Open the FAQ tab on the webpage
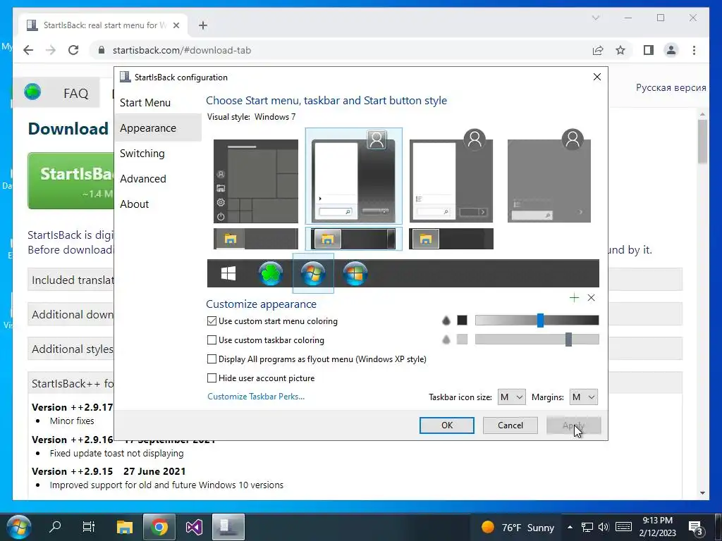This screenshot has height=541, width=722. [x=76, y=94]
